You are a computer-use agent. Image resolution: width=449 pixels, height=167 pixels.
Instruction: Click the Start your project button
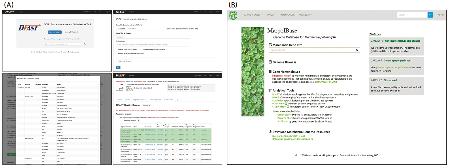[x=55, y=32]
